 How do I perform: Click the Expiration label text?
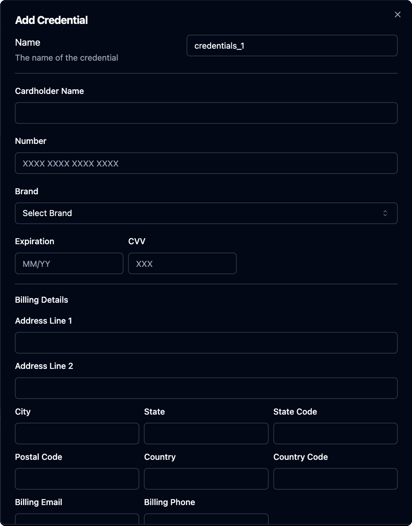pos(35,241)
